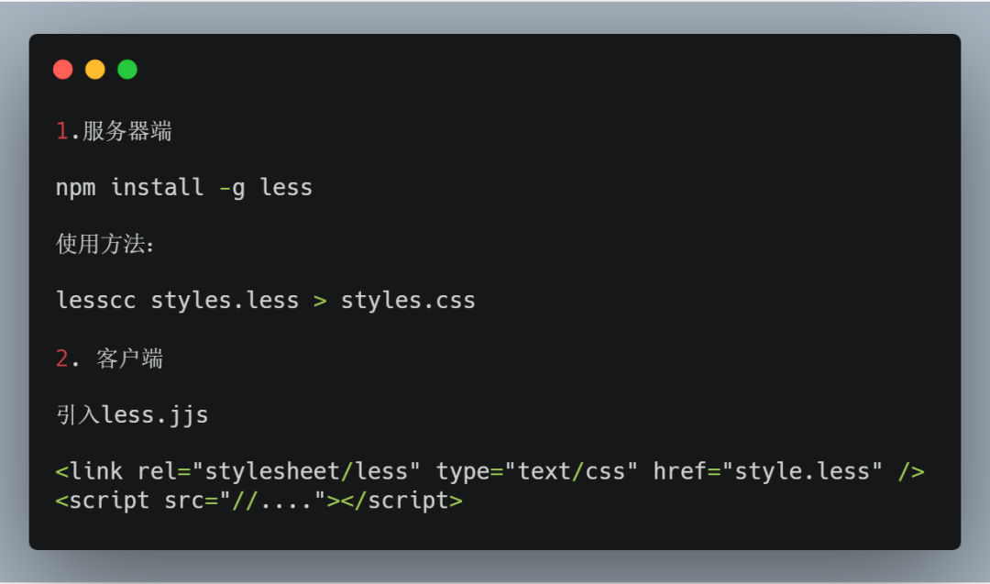
Task: Click the "-g" flag in npm command
Action: coord(232,188)
